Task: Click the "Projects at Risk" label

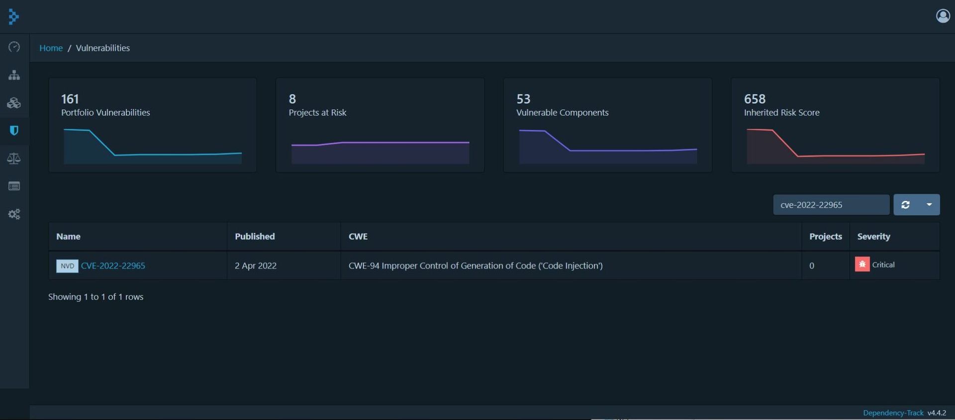Action: click(317, 113)
